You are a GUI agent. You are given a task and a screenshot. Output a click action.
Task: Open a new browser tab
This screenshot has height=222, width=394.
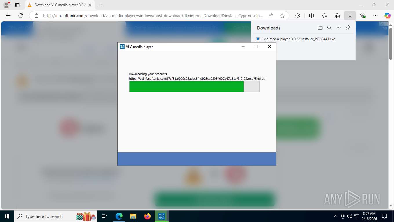pyautogui.click(x=101, y=5)
